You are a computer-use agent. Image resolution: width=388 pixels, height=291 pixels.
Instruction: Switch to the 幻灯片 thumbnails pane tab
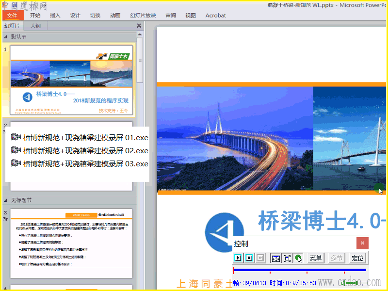(x=13, y=26)
